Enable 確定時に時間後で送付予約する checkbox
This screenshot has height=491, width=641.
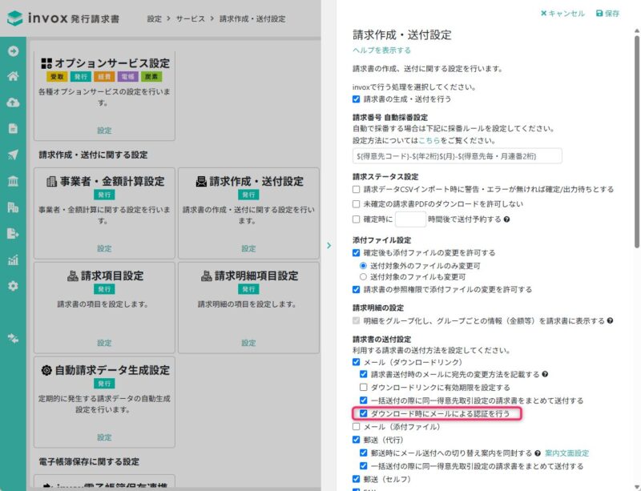point(356,219)
